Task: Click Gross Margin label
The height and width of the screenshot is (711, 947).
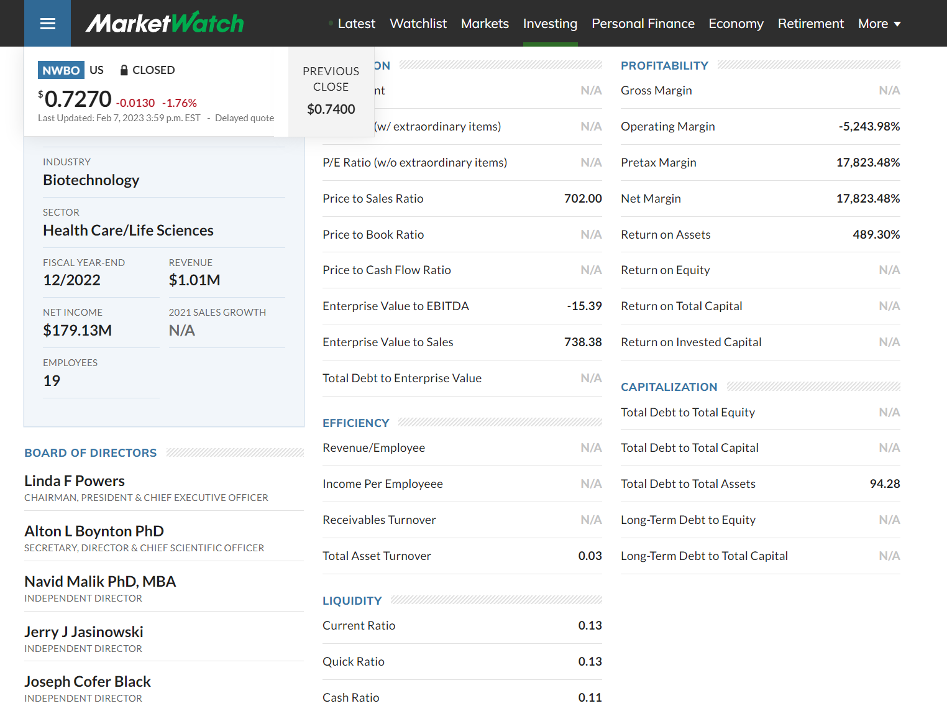Action: click(656, 91)
